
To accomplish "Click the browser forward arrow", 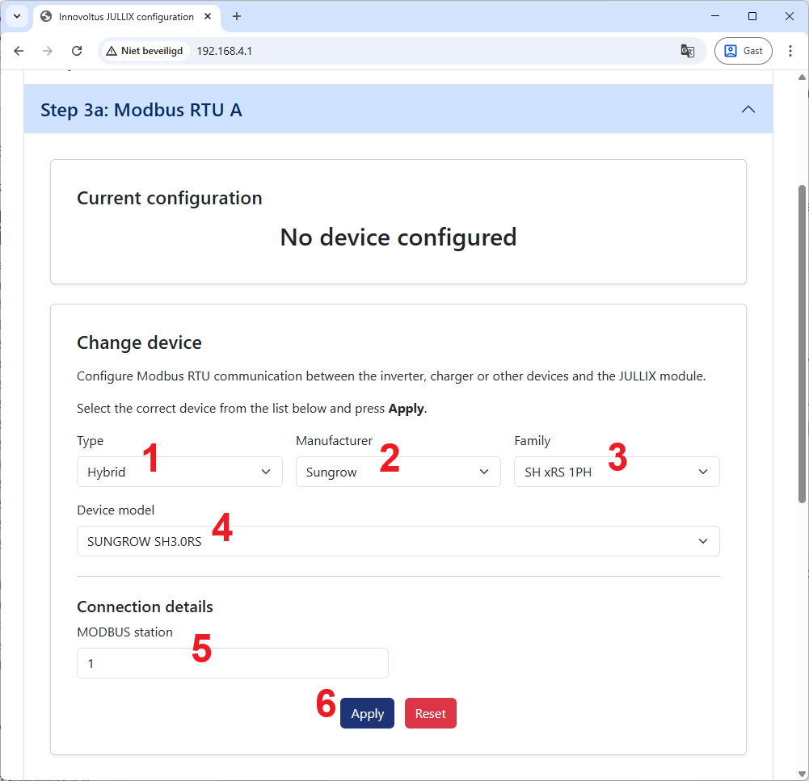I will (48, 51).
